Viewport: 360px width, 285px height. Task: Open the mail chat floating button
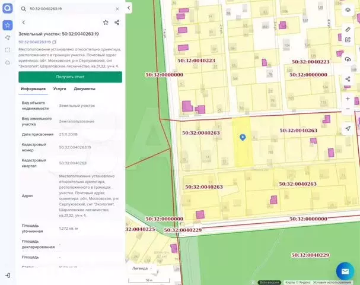(345, 271)
